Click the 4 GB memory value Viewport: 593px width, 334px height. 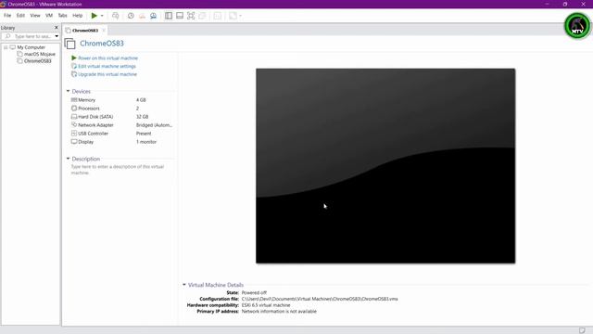click(141, 100)
